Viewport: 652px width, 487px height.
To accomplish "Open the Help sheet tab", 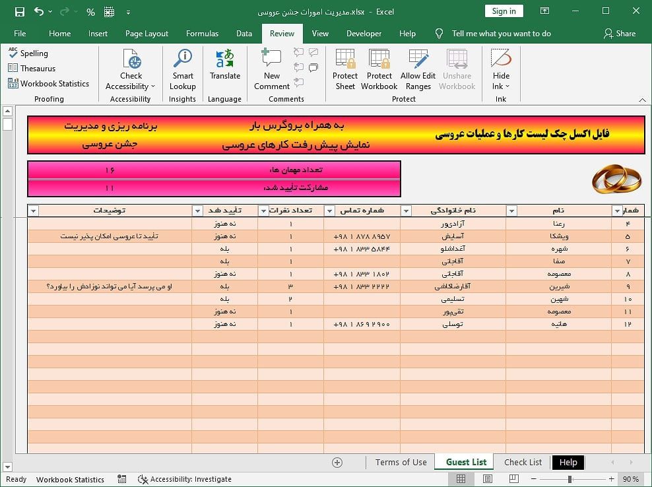I will (x=568, y=463).
